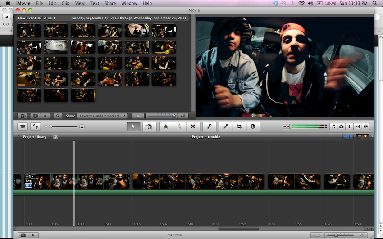Open the Show Favorites and Unmarked dropdown
This screenshot has height=239, width=383.
102,116
